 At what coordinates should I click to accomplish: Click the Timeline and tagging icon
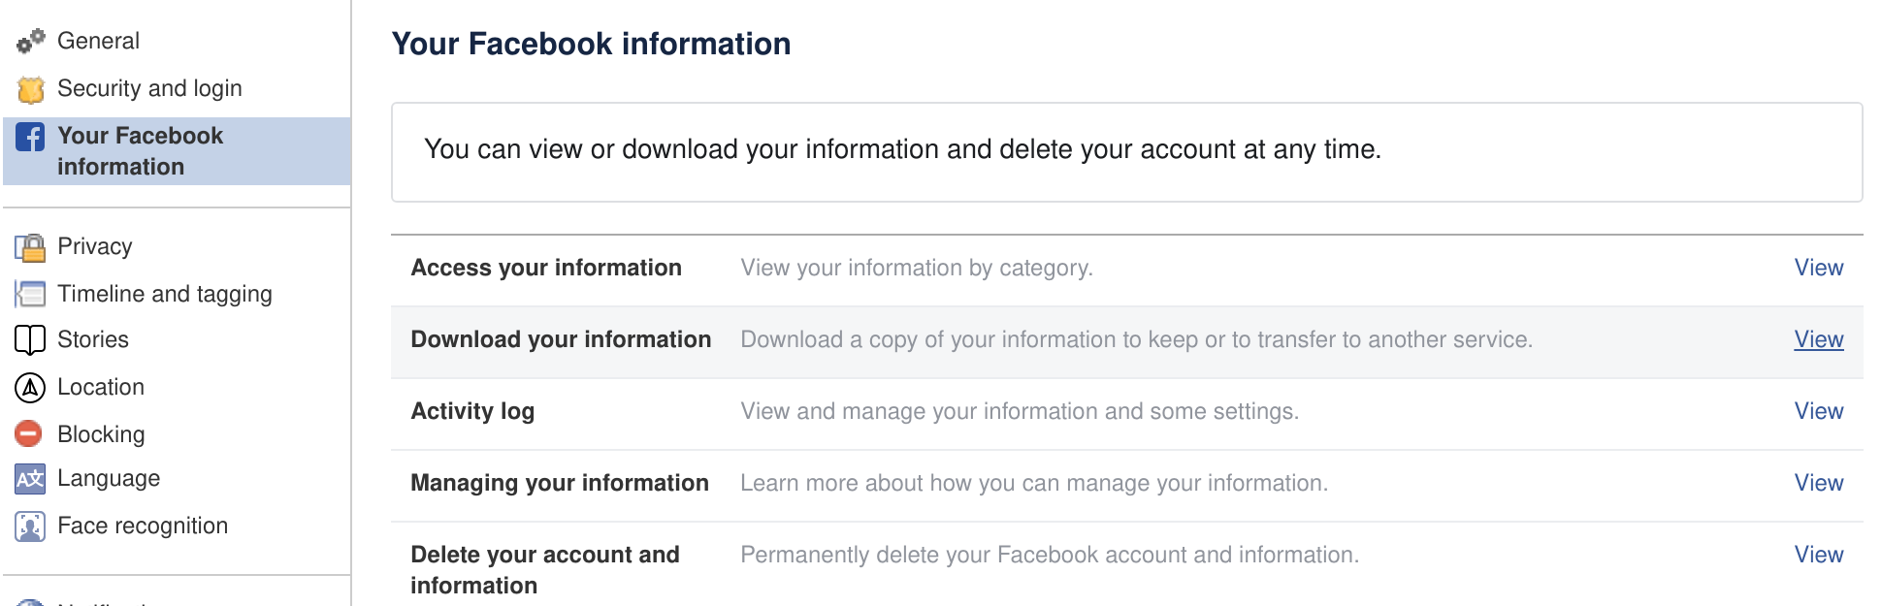(x=31, y=294)
